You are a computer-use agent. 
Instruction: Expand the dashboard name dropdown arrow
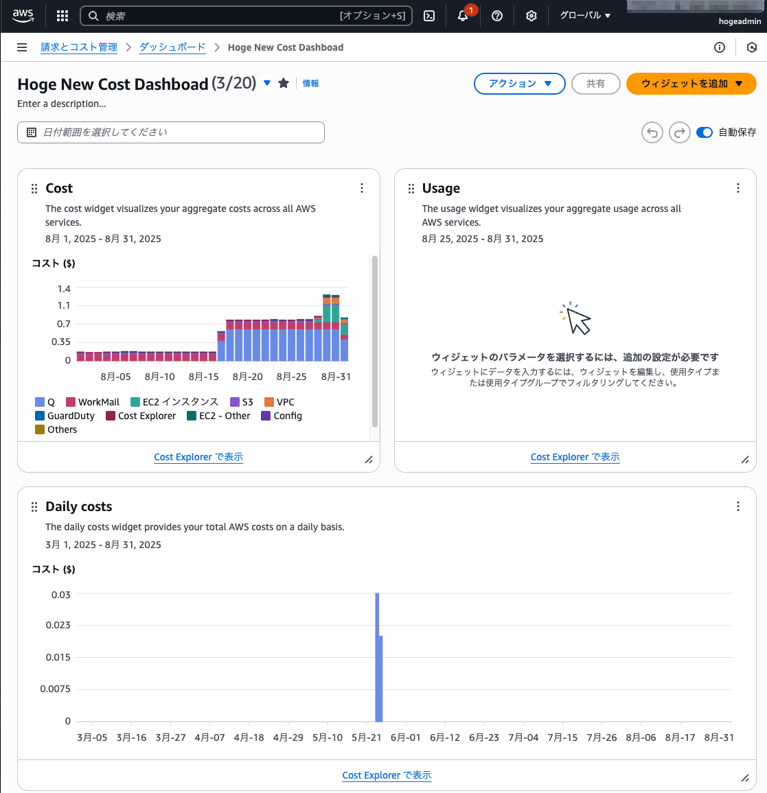(267, 83)
